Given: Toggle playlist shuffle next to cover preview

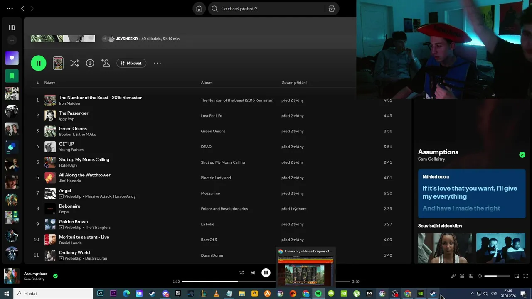Looking at the screenshot, I should tap(74, 63).
